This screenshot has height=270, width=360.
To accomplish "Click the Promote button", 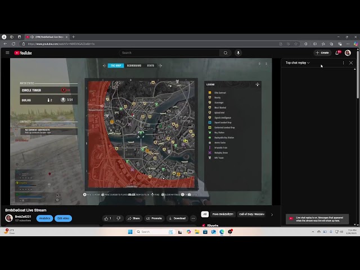I will (154, 218).
